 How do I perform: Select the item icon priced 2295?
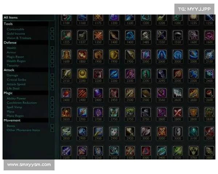(x=162, y=74)
